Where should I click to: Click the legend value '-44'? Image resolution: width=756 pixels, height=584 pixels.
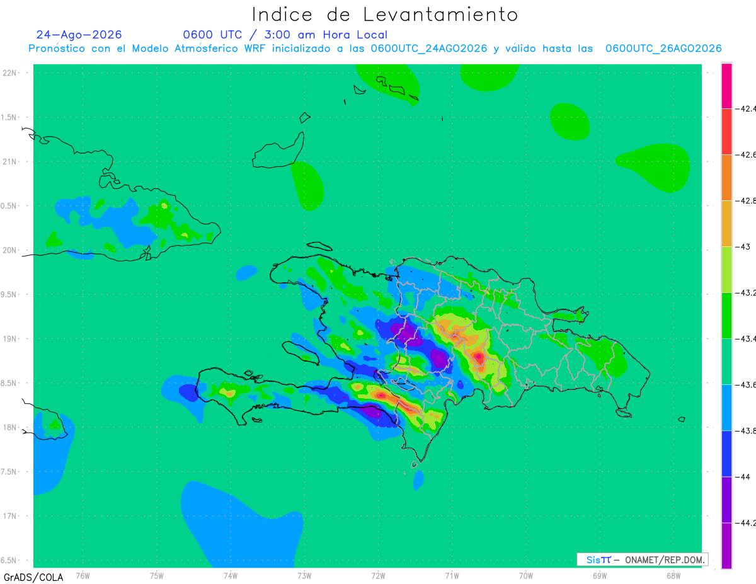coord(743,477)
